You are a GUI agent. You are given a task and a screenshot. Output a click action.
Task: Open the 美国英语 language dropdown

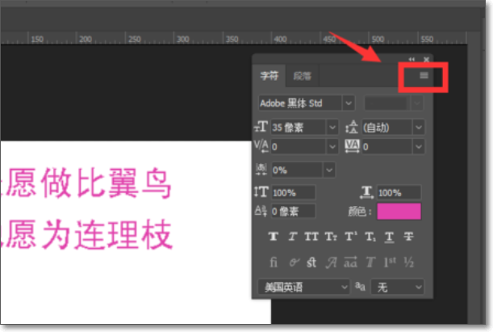click(x=303, y=287)
